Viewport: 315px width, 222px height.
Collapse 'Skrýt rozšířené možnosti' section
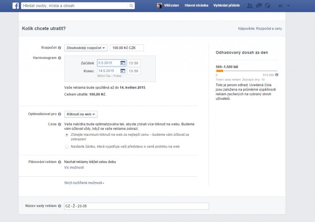[84, 183]
